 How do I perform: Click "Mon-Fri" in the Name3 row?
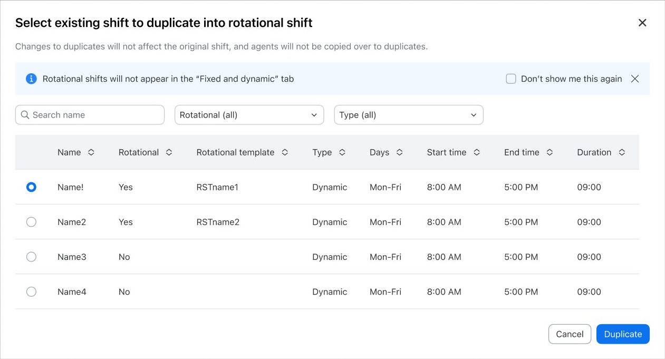pyautogui.click(x=385, y=257)
